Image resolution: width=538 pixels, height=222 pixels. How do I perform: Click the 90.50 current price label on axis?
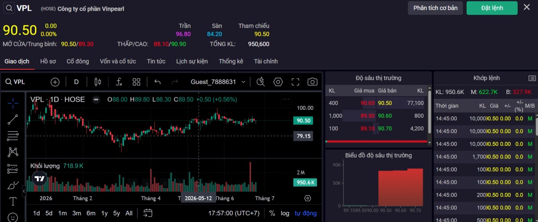(x=303, y=120)
